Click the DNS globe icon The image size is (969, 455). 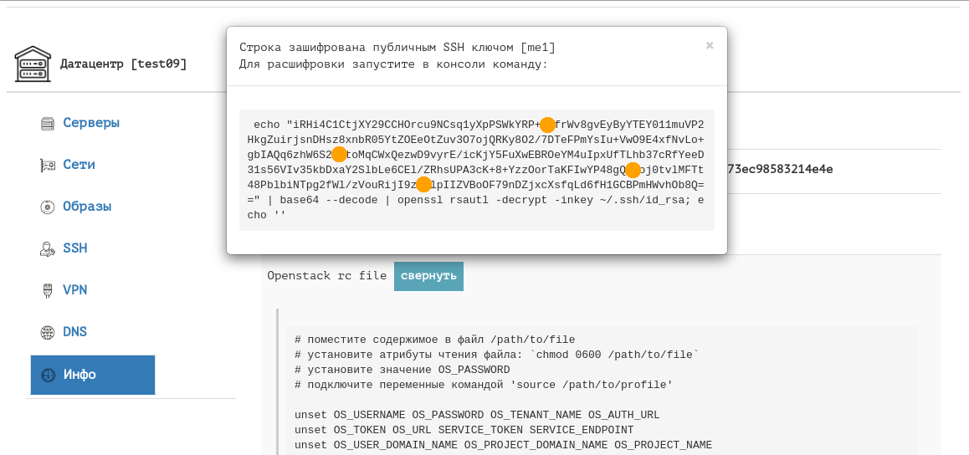coord(48,333)
